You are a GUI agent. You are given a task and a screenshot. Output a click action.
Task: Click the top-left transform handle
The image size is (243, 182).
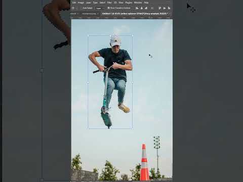coord(88,35)
